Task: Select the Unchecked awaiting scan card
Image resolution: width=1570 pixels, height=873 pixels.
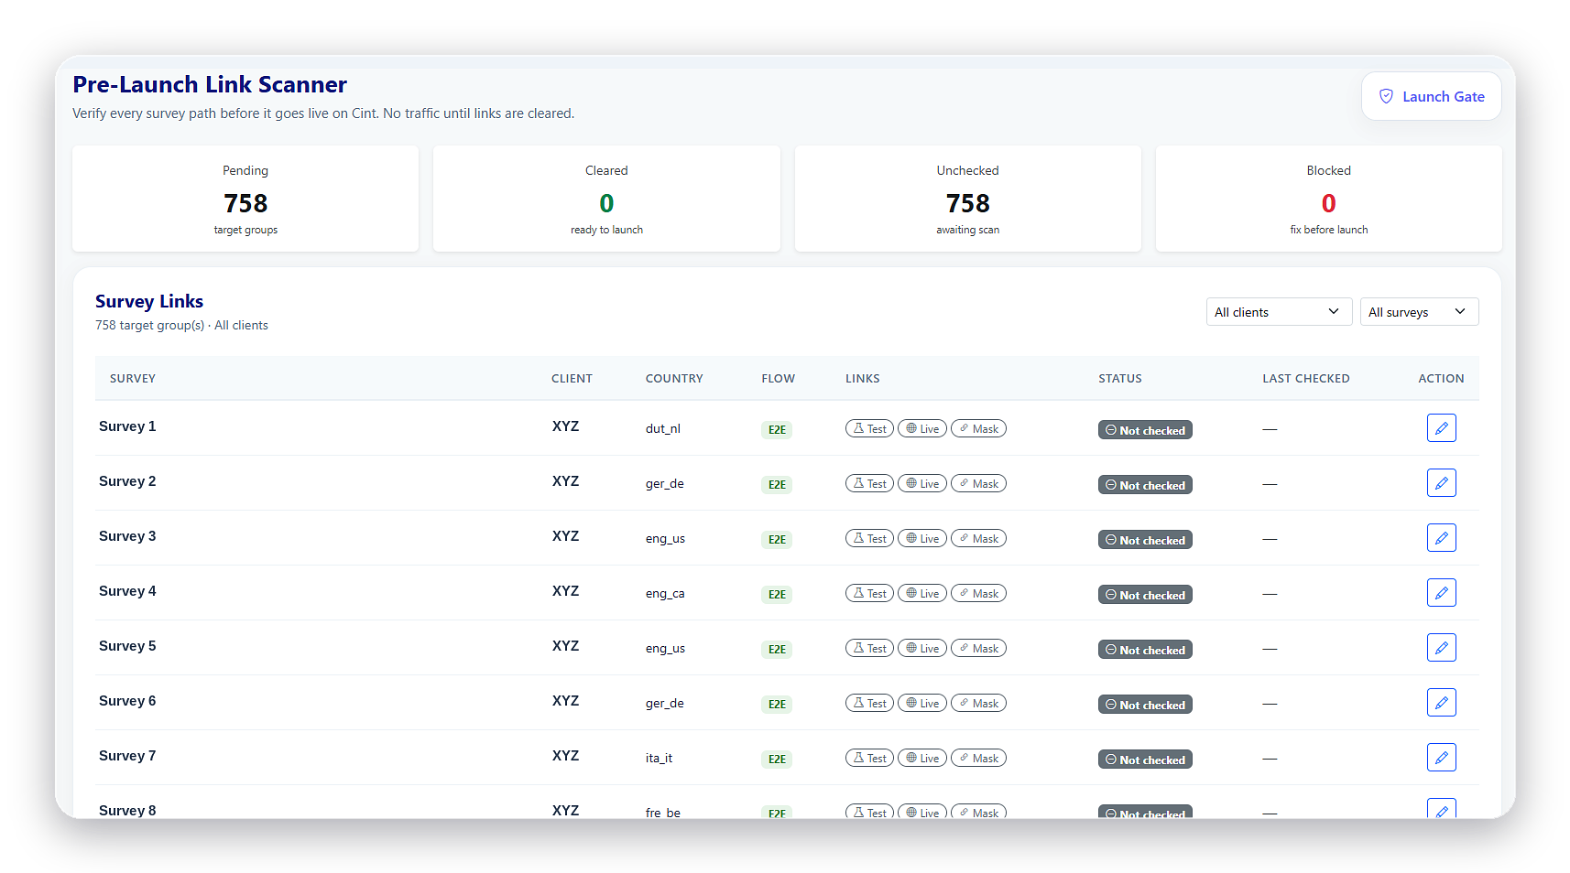Action: (x=967, y=199)
